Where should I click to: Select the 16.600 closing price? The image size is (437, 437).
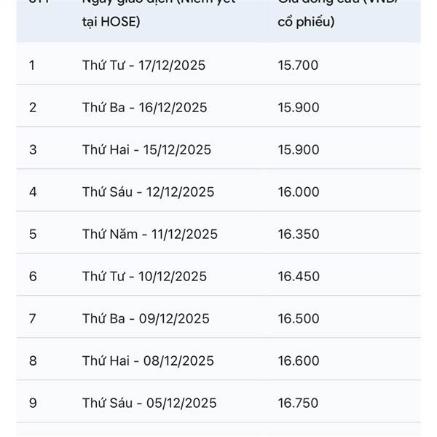tap(298, 361)
